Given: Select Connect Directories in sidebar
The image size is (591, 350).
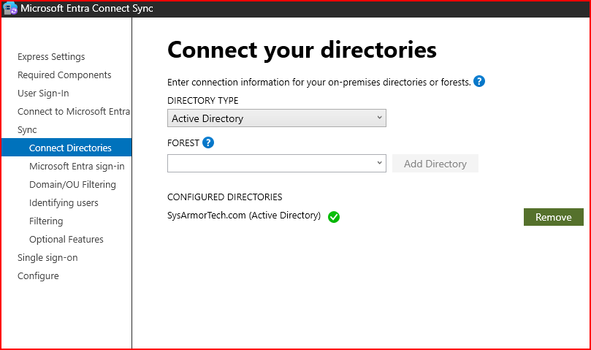Looking at the screenshot, I should [x=66, y=148].
